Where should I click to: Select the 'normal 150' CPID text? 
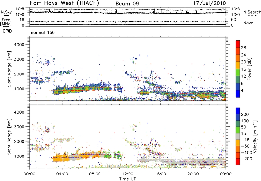point(43,32)
